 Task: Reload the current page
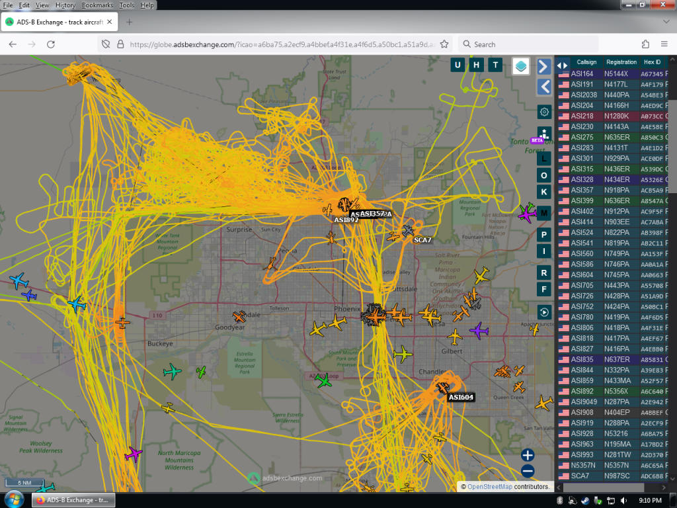(x=50, y=44)
